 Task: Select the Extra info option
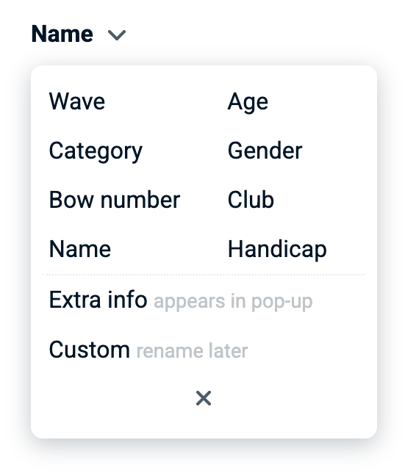(98, 300)
